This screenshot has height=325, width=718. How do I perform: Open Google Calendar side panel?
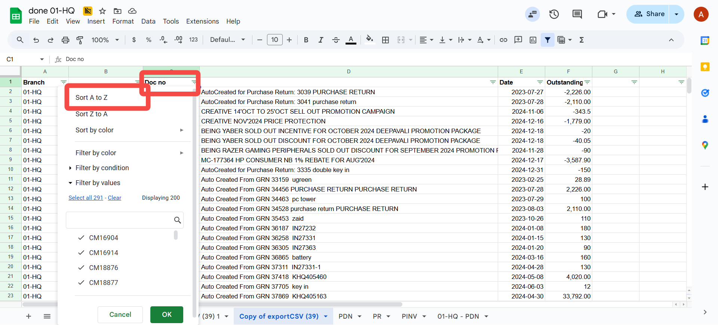coord(705,41)
